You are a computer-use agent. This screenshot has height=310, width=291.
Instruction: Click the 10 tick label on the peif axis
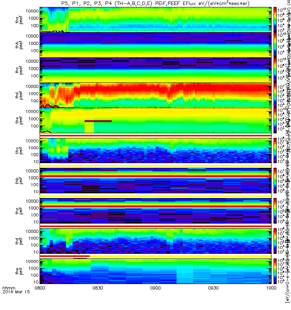36,282
